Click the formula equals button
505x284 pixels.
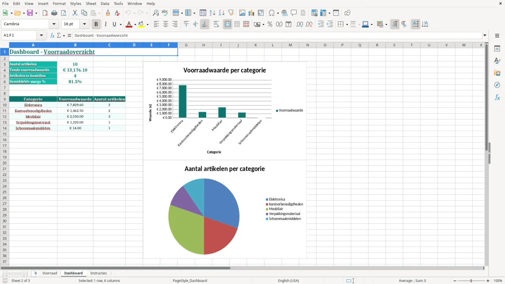click(69, 35)
